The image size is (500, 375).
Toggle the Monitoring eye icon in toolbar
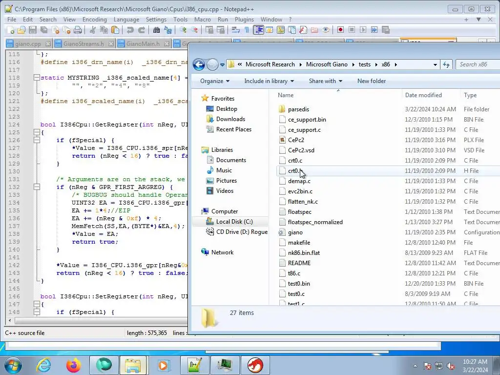[326, 30]
